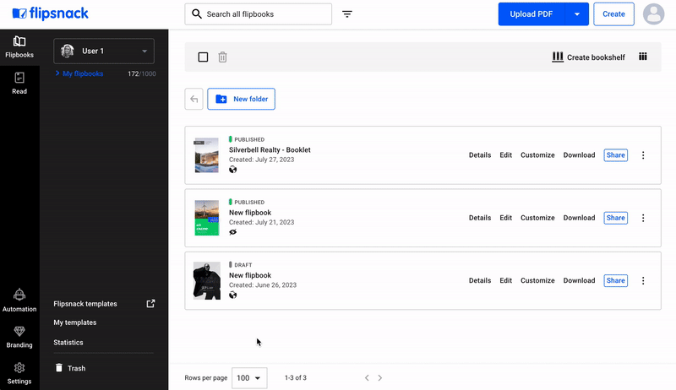This screenshot has height=390, width=676.
Task: Open more options for Silverbell Realty - Booklet
Action: 643,155
